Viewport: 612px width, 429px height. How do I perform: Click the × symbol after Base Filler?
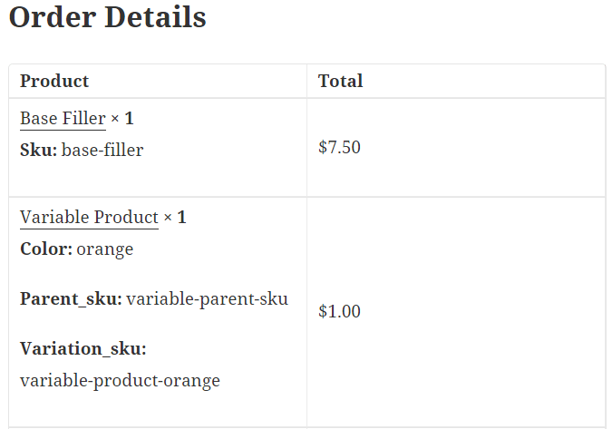[x=115, y=119]
